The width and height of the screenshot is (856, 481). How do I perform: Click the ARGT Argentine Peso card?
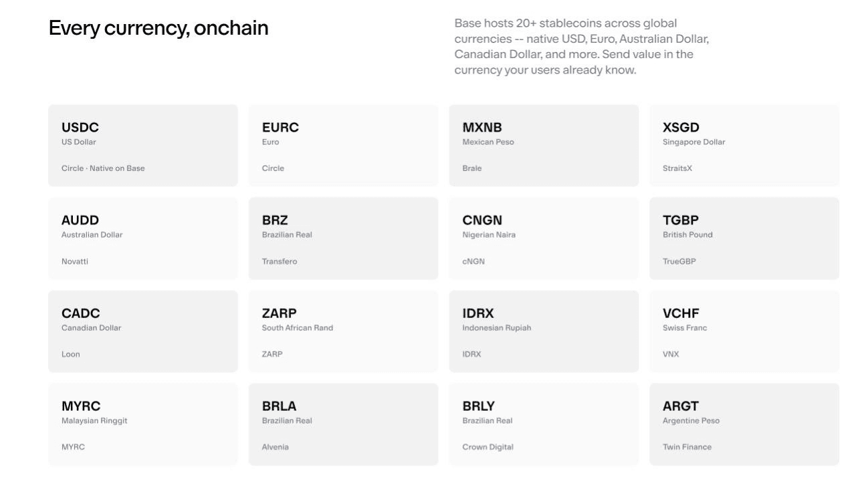744,424
